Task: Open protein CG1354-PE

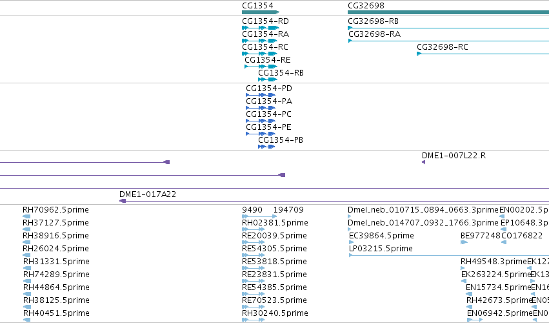Action: point(268,127)
